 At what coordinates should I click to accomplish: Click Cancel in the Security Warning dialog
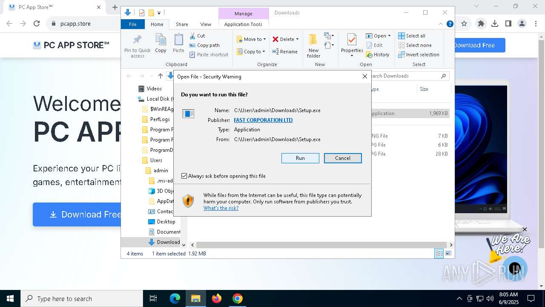click(x=343, y=158)
